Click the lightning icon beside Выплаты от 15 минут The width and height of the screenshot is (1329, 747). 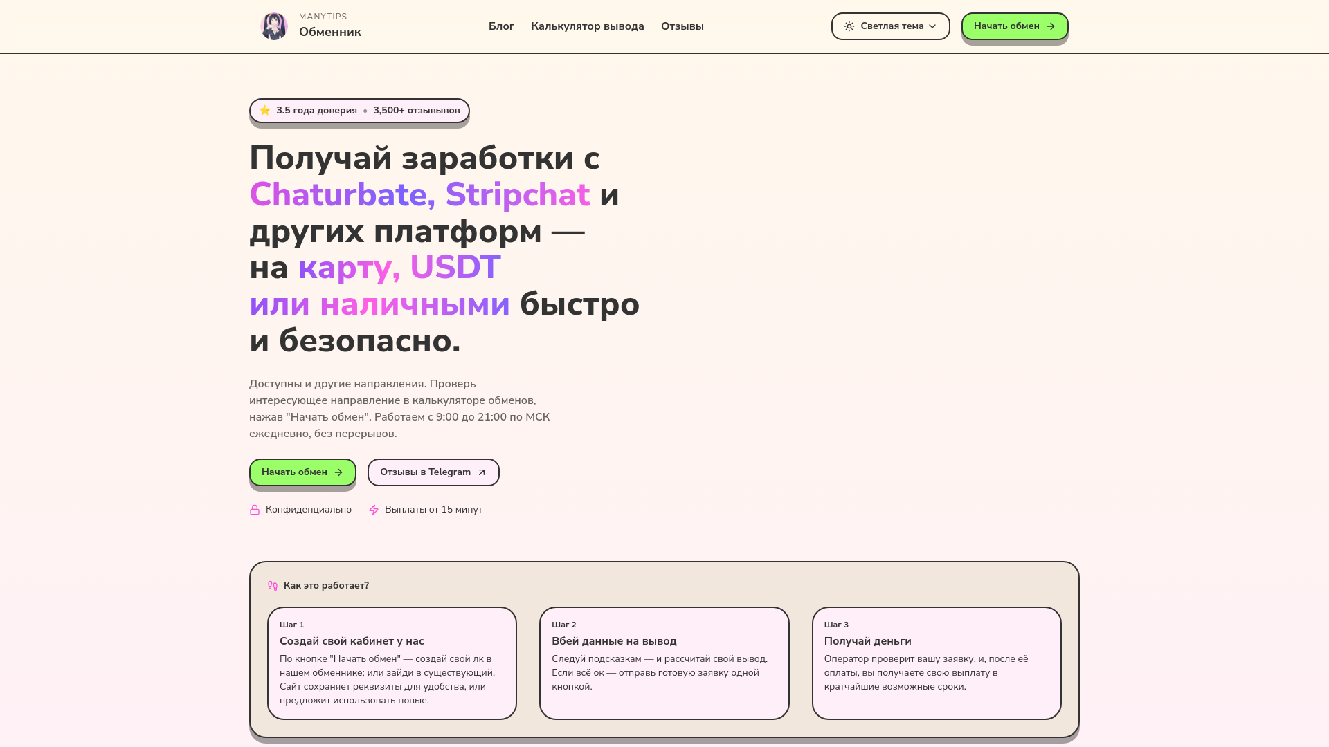point(374,510)
